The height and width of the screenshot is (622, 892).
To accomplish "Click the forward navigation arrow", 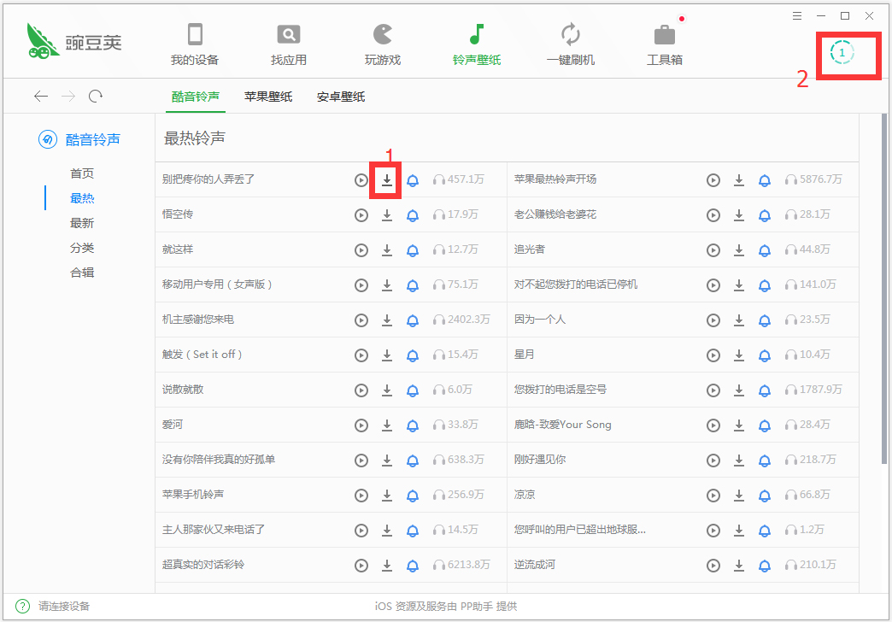I will click(x=67, y=97).
